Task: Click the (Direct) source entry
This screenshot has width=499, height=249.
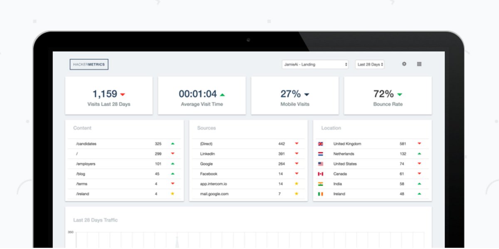Action: pos(206,144)
